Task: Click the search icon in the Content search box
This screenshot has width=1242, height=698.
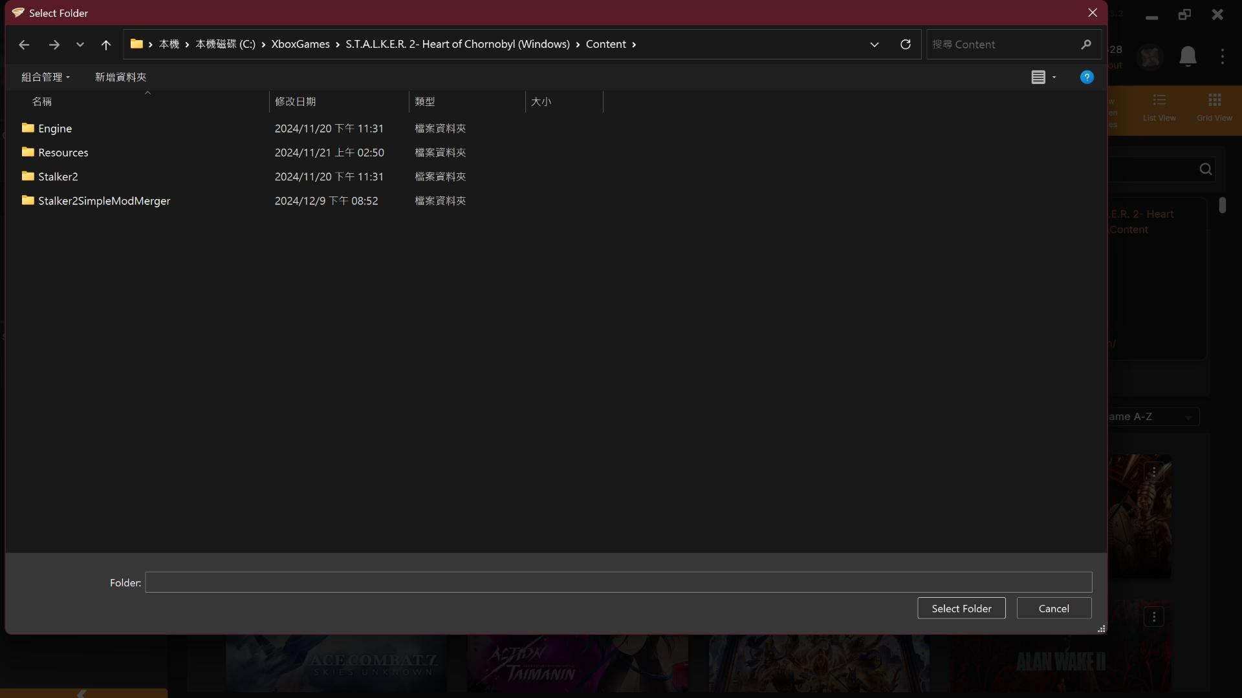Action: [x=1085, y=44]
